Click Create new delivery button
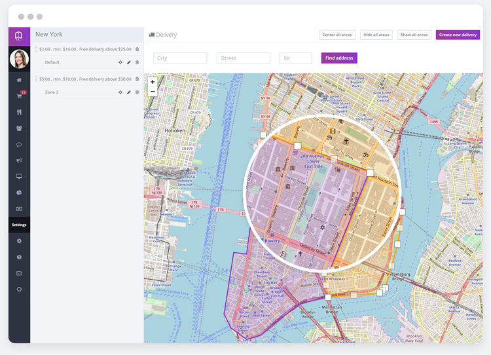The width and height of the screenshot is (491, 355). point(458,35)
